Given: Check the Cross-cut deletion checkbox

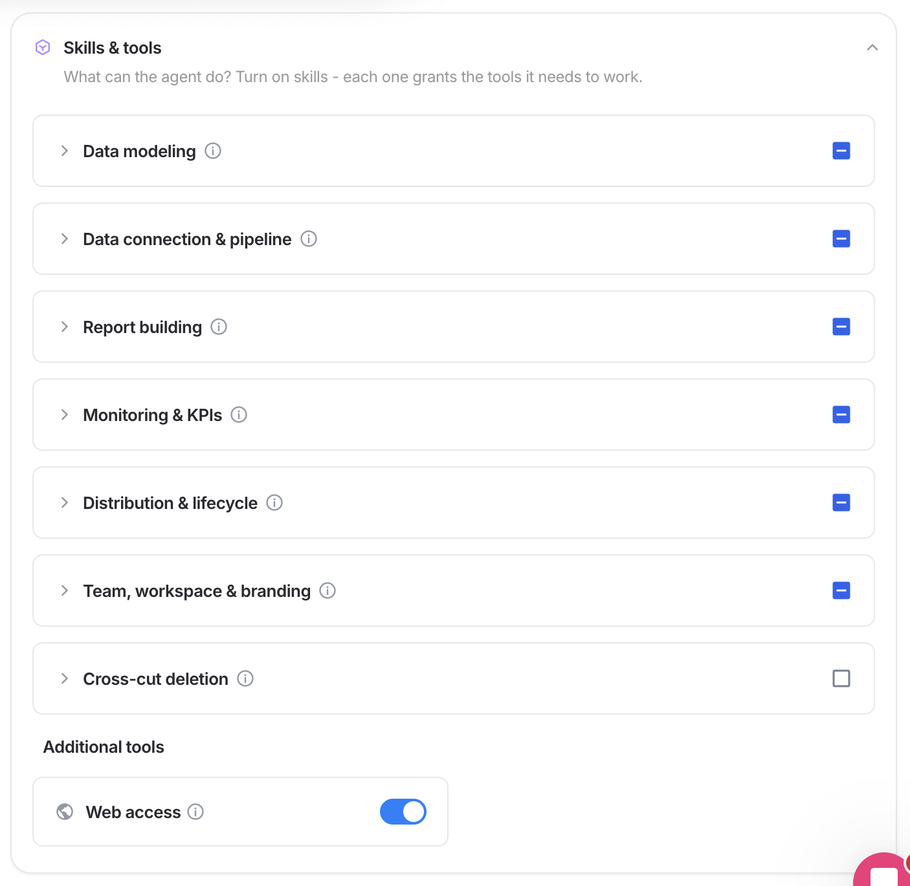Looking at the screenshot, I should click(x=841, y=678).
